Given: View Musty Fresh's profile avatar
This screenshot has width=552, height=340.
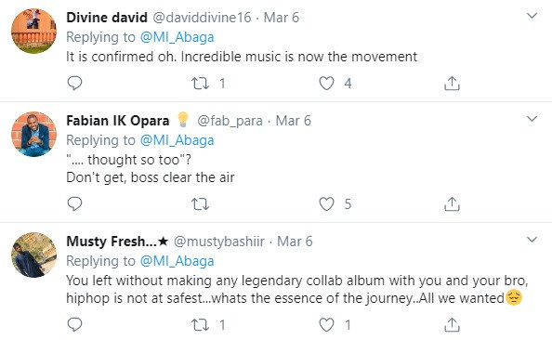Looking at the screenshot, I should (x=33, y=255).
